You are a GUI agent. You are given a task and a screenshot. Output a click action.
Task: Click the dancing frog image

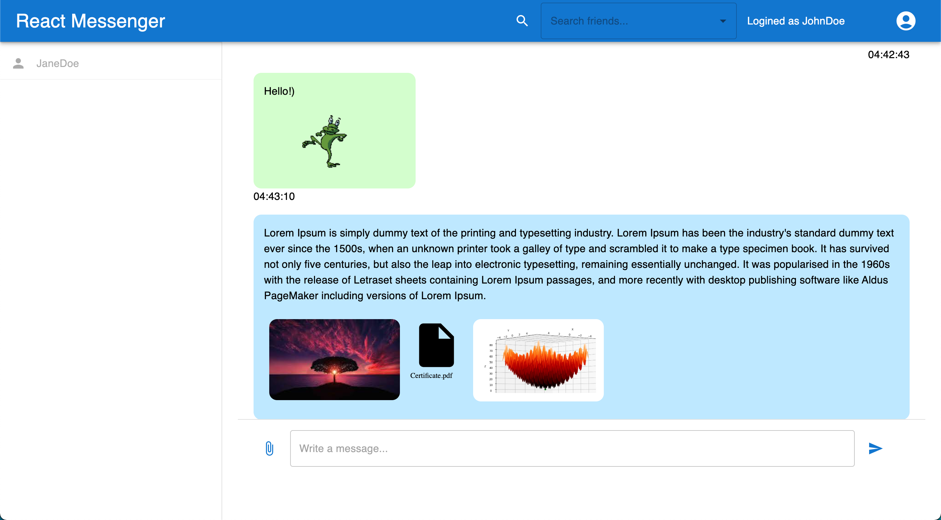coord(325,141)
